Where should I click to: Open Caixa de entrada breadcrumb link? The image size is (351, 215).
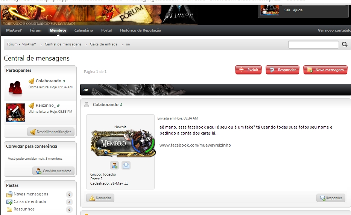point(103,44)
